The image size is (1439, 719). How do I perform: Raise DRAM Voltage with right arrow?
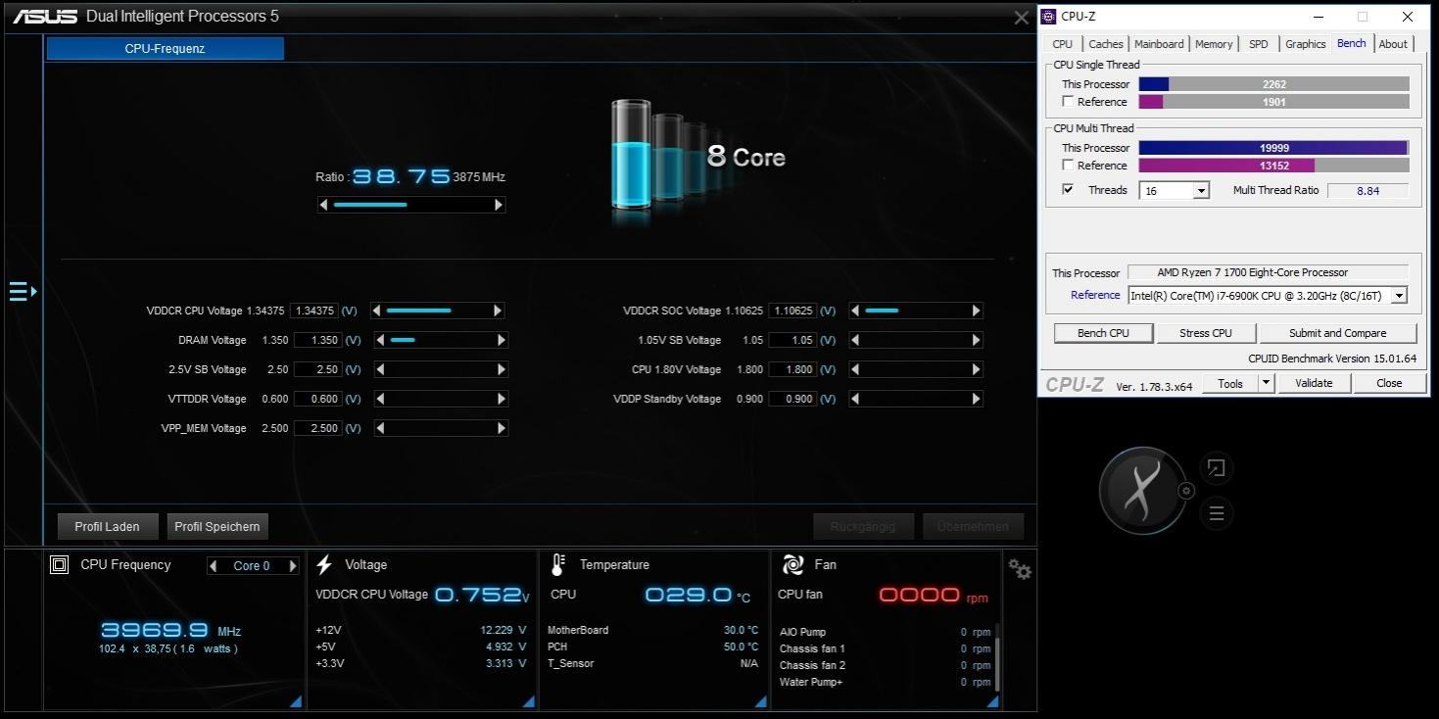(502, 340)
